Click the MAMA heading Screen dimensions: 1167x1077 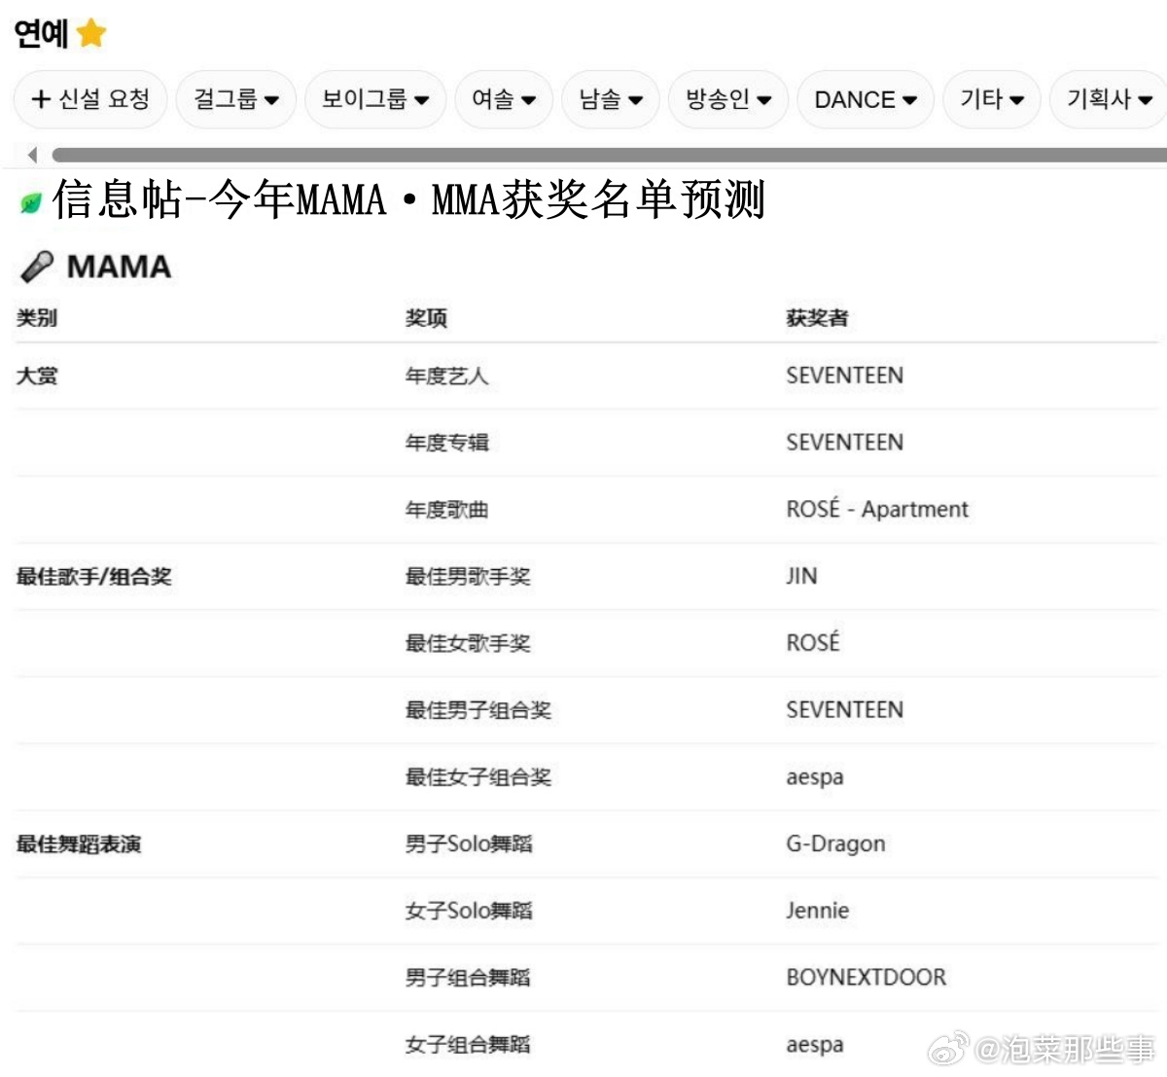(119, 267)
